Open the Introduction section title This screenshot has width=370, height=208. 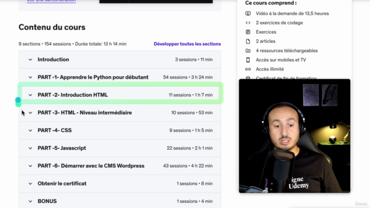(x=53, y=60)
